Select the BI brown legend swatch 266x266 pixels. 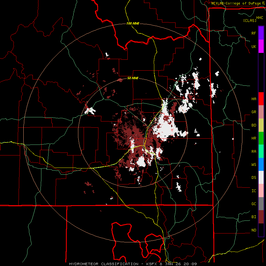(261, 217)
